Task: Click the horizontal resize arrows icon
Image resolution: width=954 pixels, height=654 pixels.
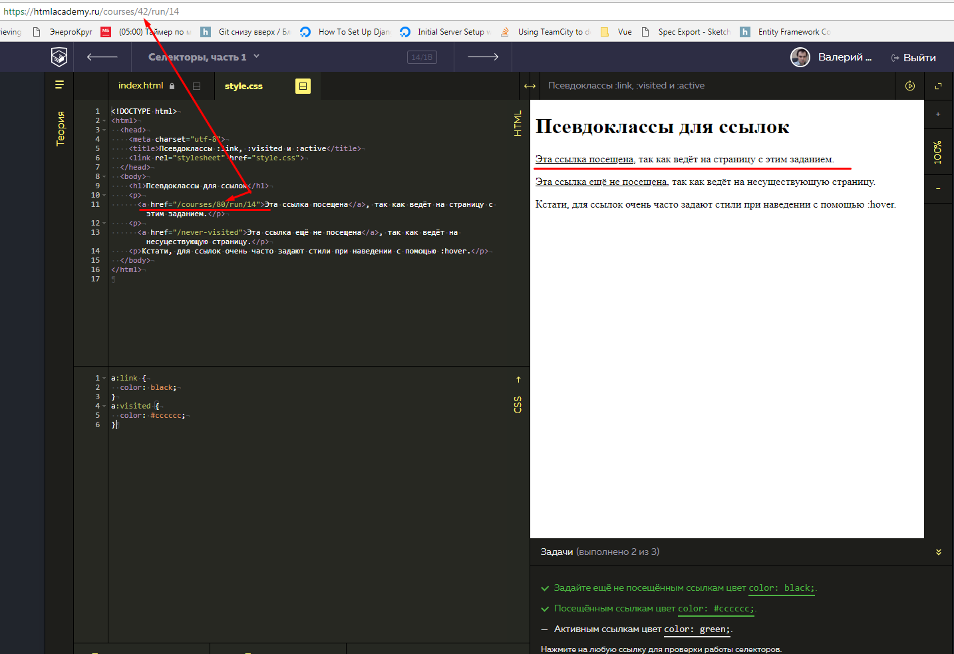Action: [530, 86]
